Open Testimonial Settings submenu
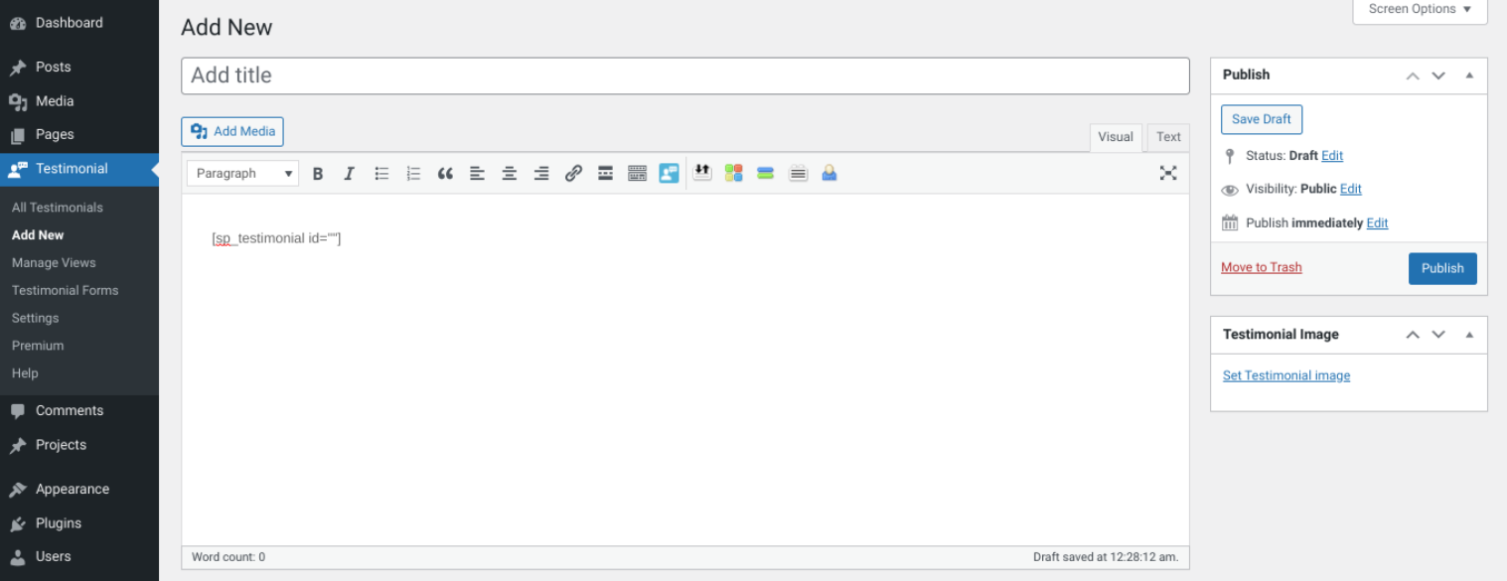The image size is (1507, 581). coord(35,318)
